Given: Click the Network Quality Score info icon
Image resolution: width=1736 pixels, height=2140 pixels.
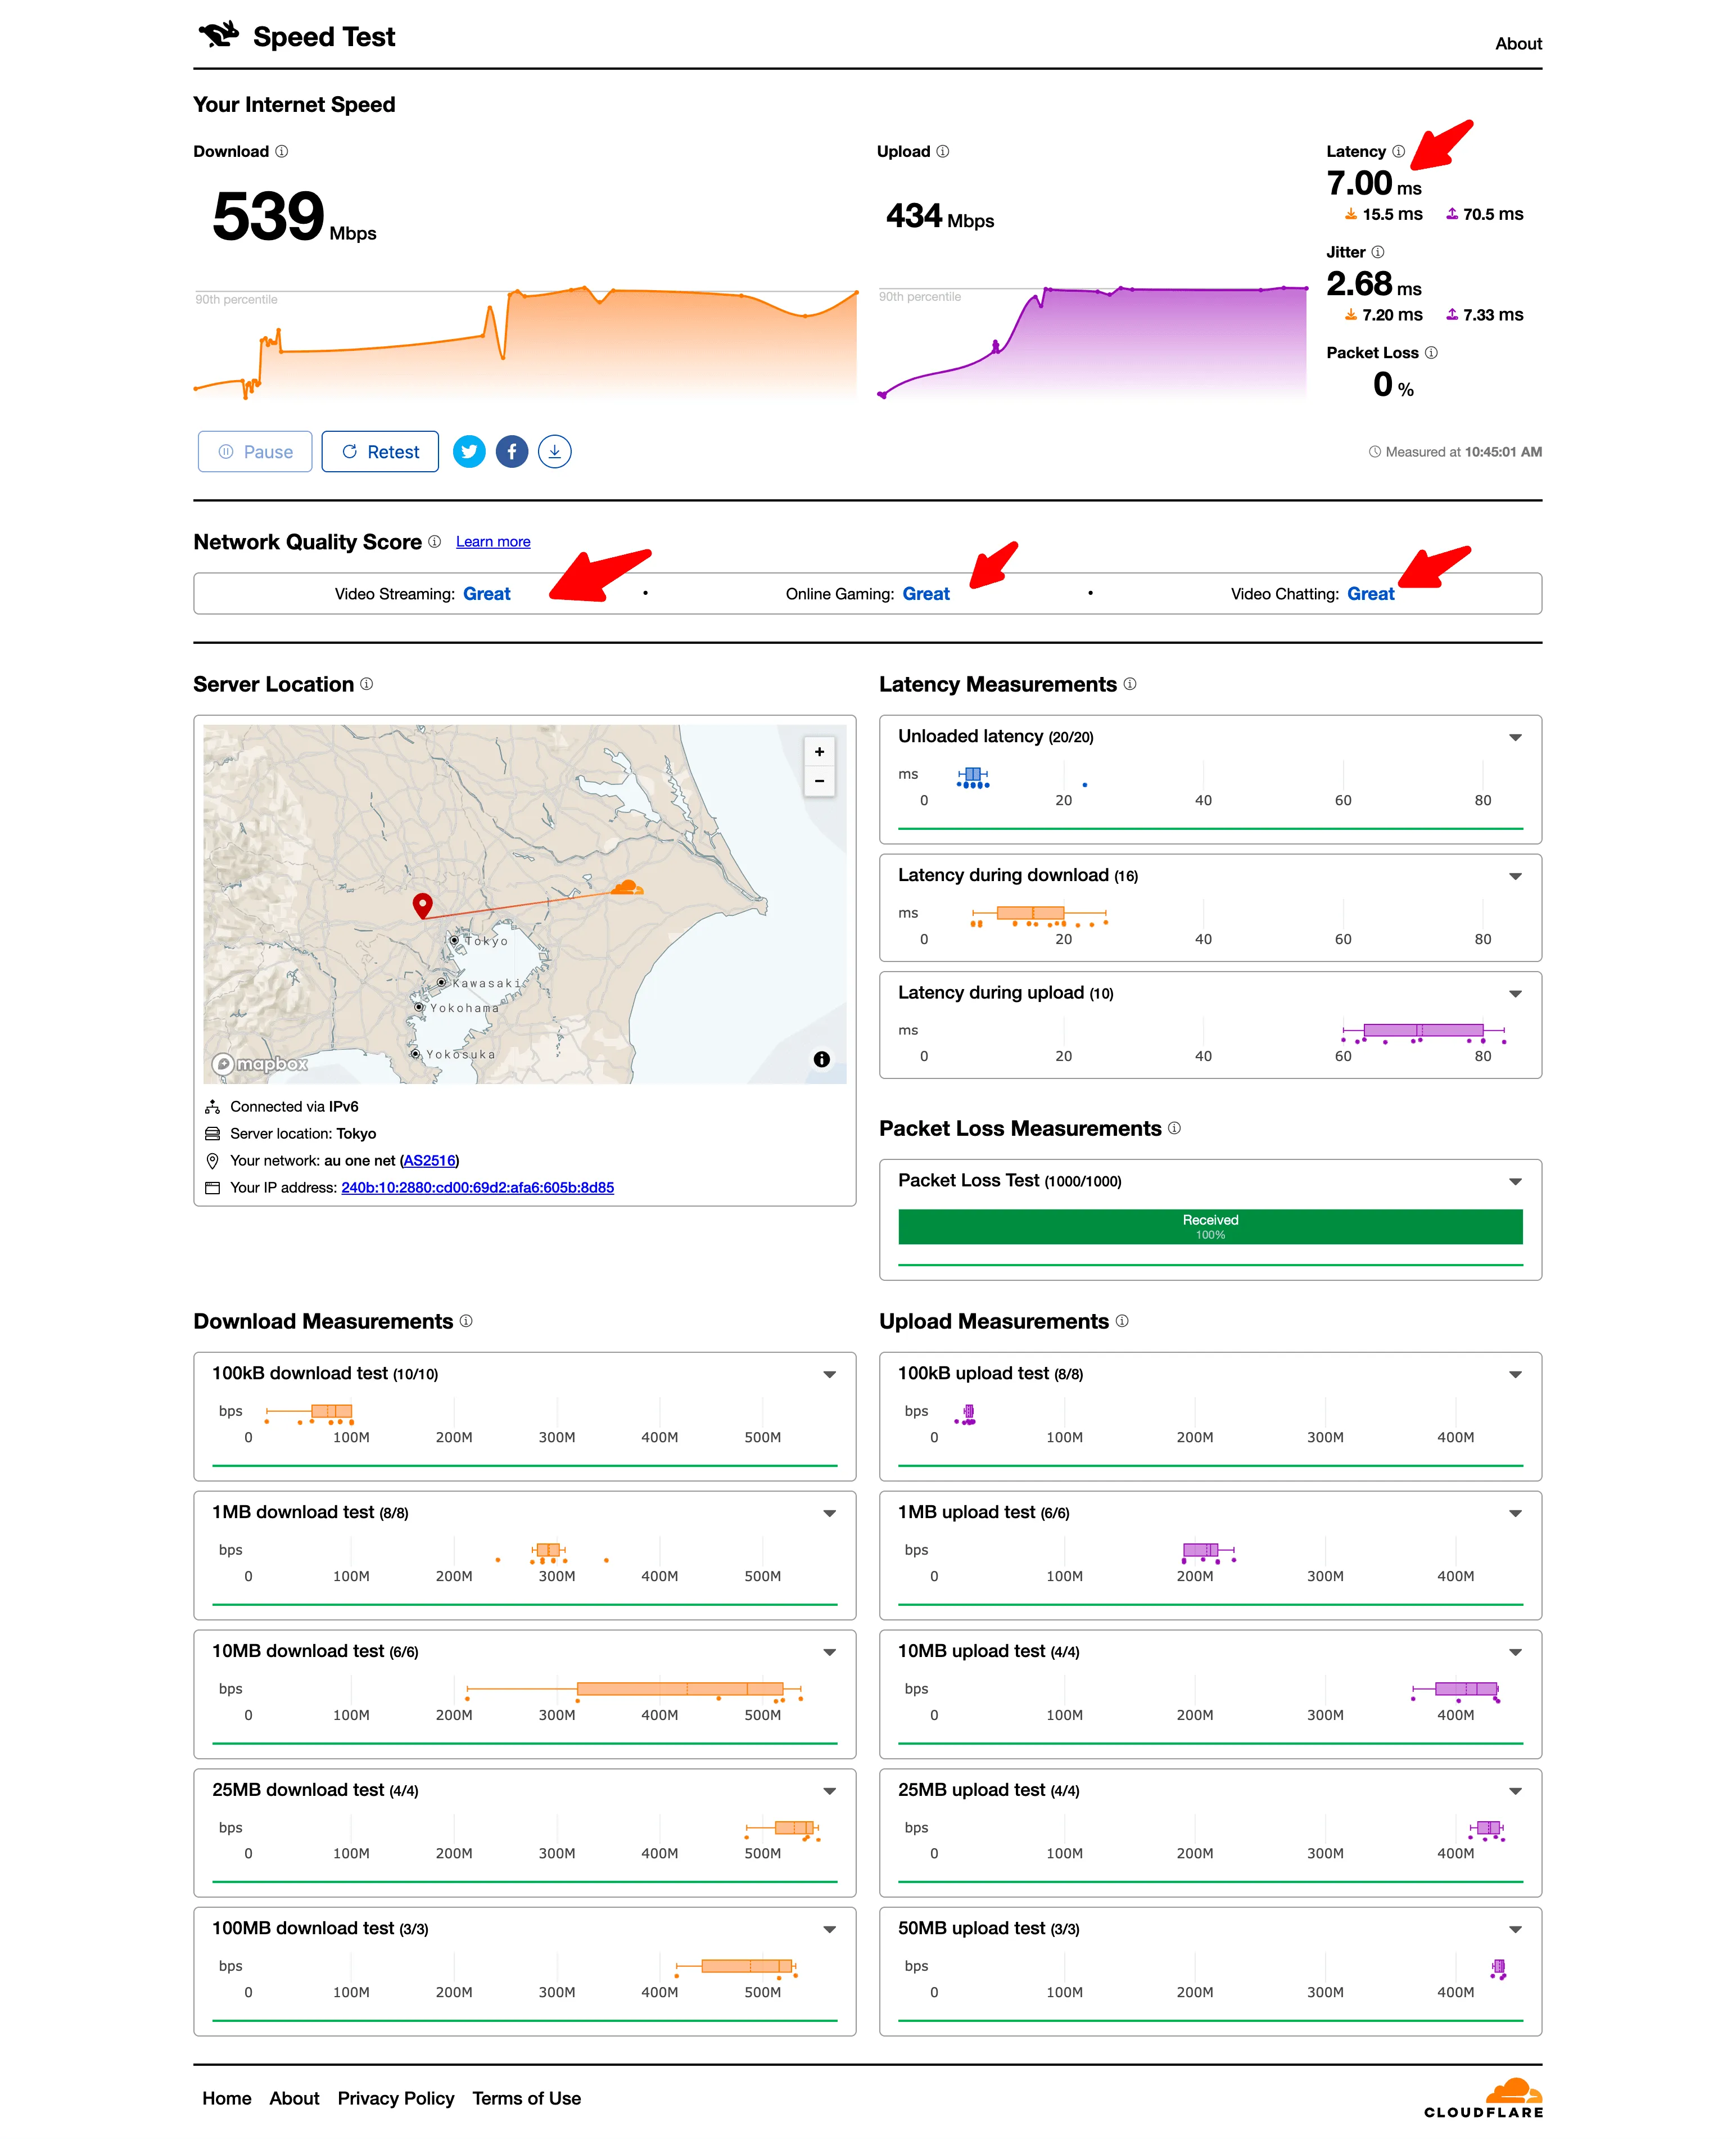Looking at the screenshot, I should [x=435, y=542].
